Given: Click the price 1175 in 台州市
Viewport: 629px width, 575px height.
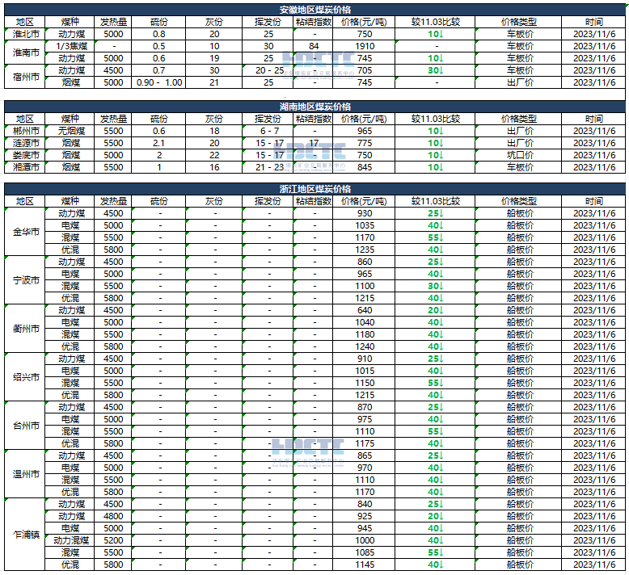Looking at the screenshot, I should (365, 443).
